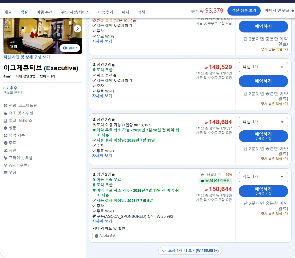Click the ₩25,993 적용됨 coupon badge

pos(215,181)
